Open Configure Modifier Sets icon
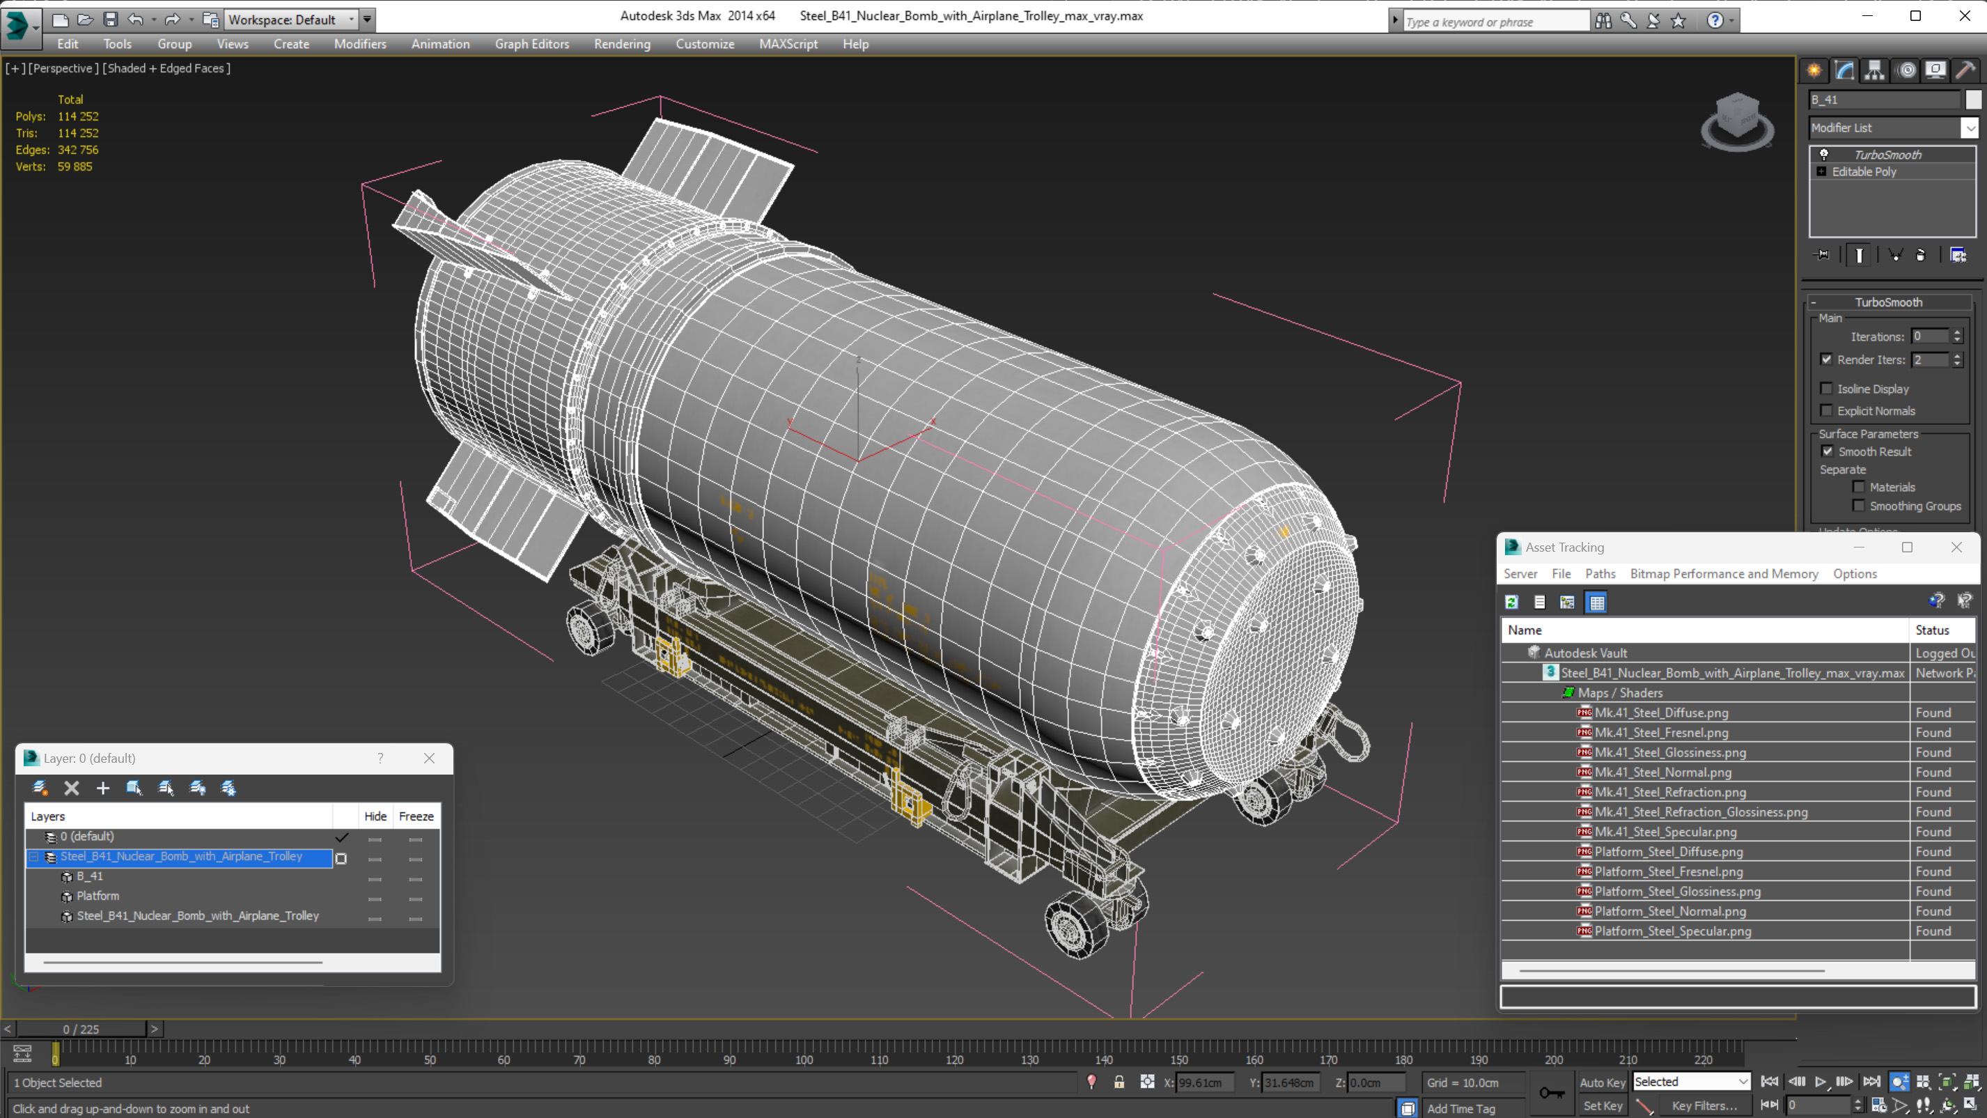Image resolution: width=1987 pixels, height=1118 pixels. point(1958,255)
